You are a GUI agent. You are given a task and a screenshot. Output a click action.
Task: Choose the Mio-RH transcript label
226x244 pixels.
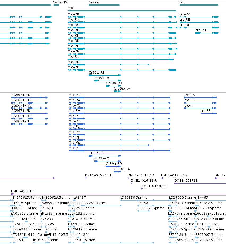click(74, 30)
